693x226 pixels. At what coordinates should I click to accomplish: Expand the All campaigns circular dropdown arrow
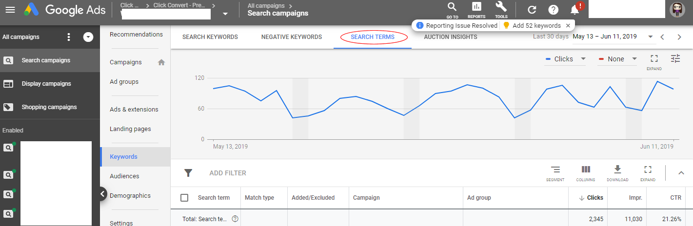[88, 37]
